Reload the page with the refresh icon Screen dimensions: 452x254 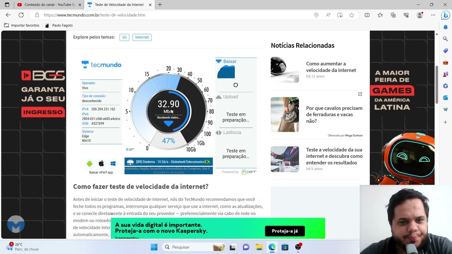click(x=21, y=15)
